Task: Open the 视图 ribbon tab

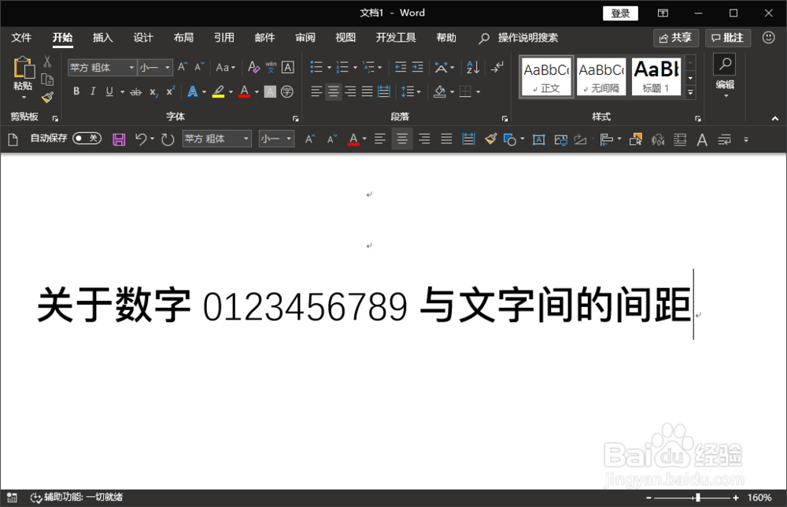Action: pyautogui.click(x=345, y=37)
